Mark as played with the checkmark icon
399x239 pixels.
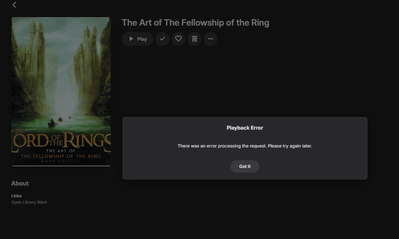click(162, 39)
